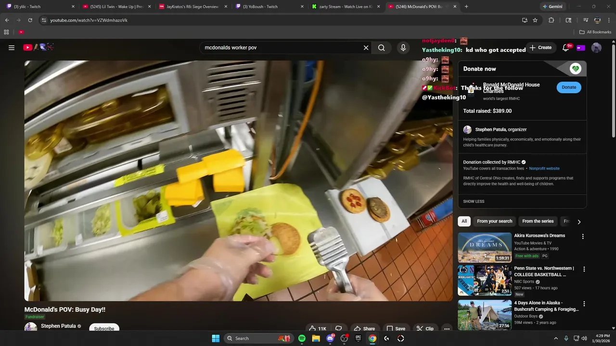Go back in Chrome browser
Screen dimensions: 616x346
(7, 20)
